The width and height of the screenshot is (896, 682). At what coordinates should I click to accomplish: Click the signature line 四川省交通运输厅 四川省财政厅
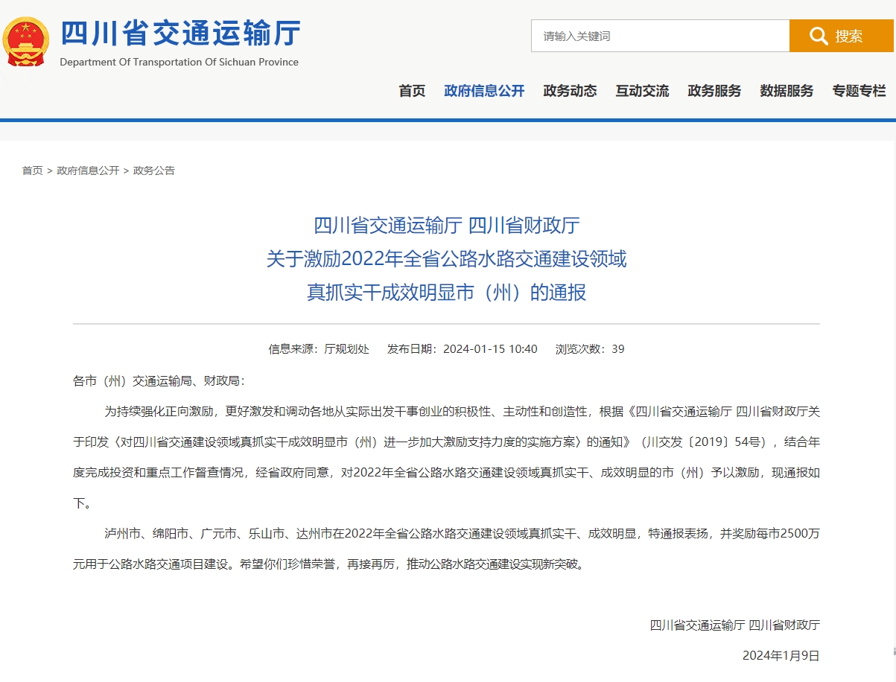tap(734, 625)
